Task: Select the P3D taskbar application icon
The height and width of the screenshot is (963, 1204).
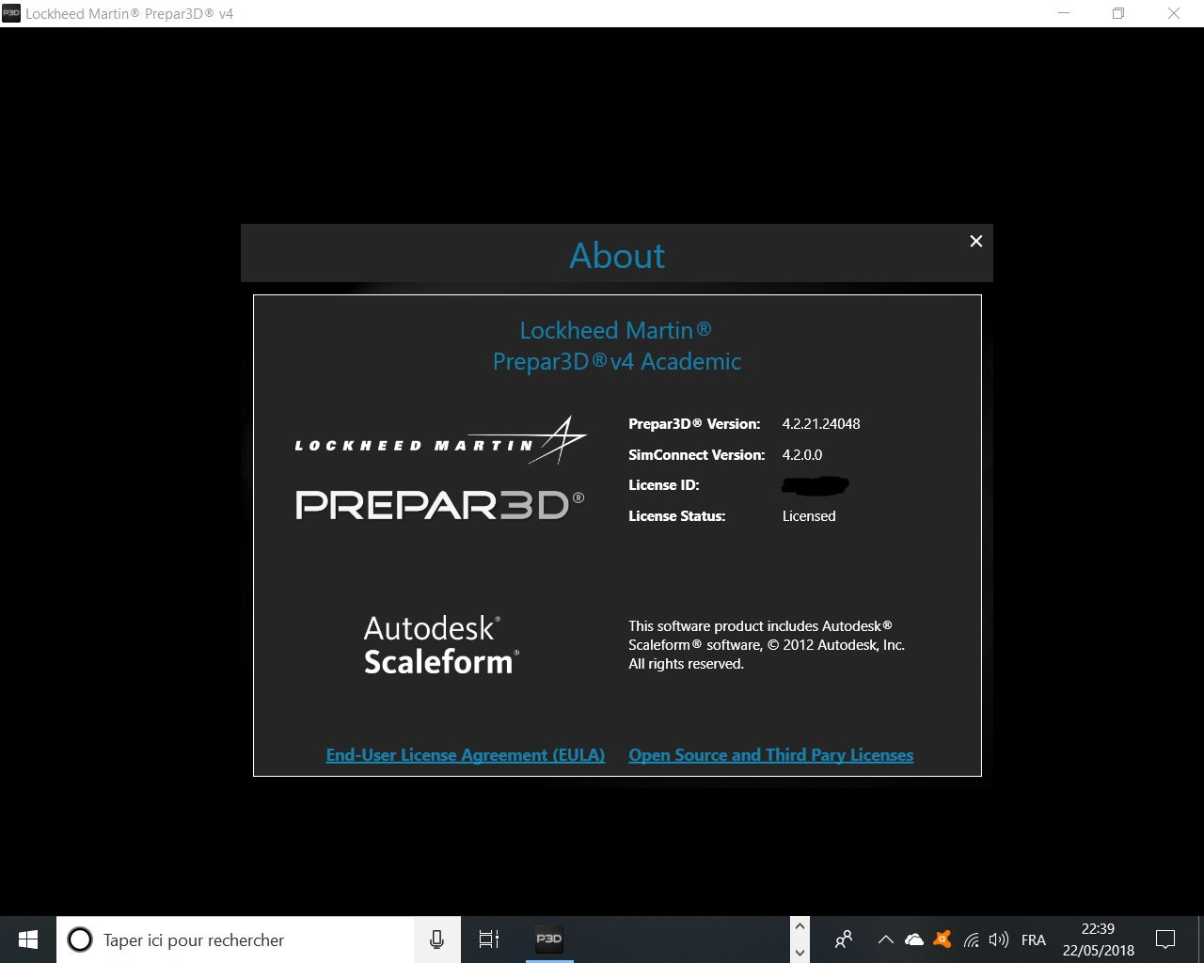Action: 549,939
